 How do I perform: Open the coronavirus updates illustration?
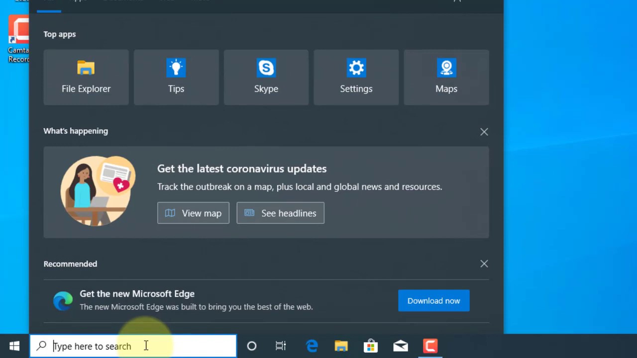pyautogui.click(x=98, y=190)
